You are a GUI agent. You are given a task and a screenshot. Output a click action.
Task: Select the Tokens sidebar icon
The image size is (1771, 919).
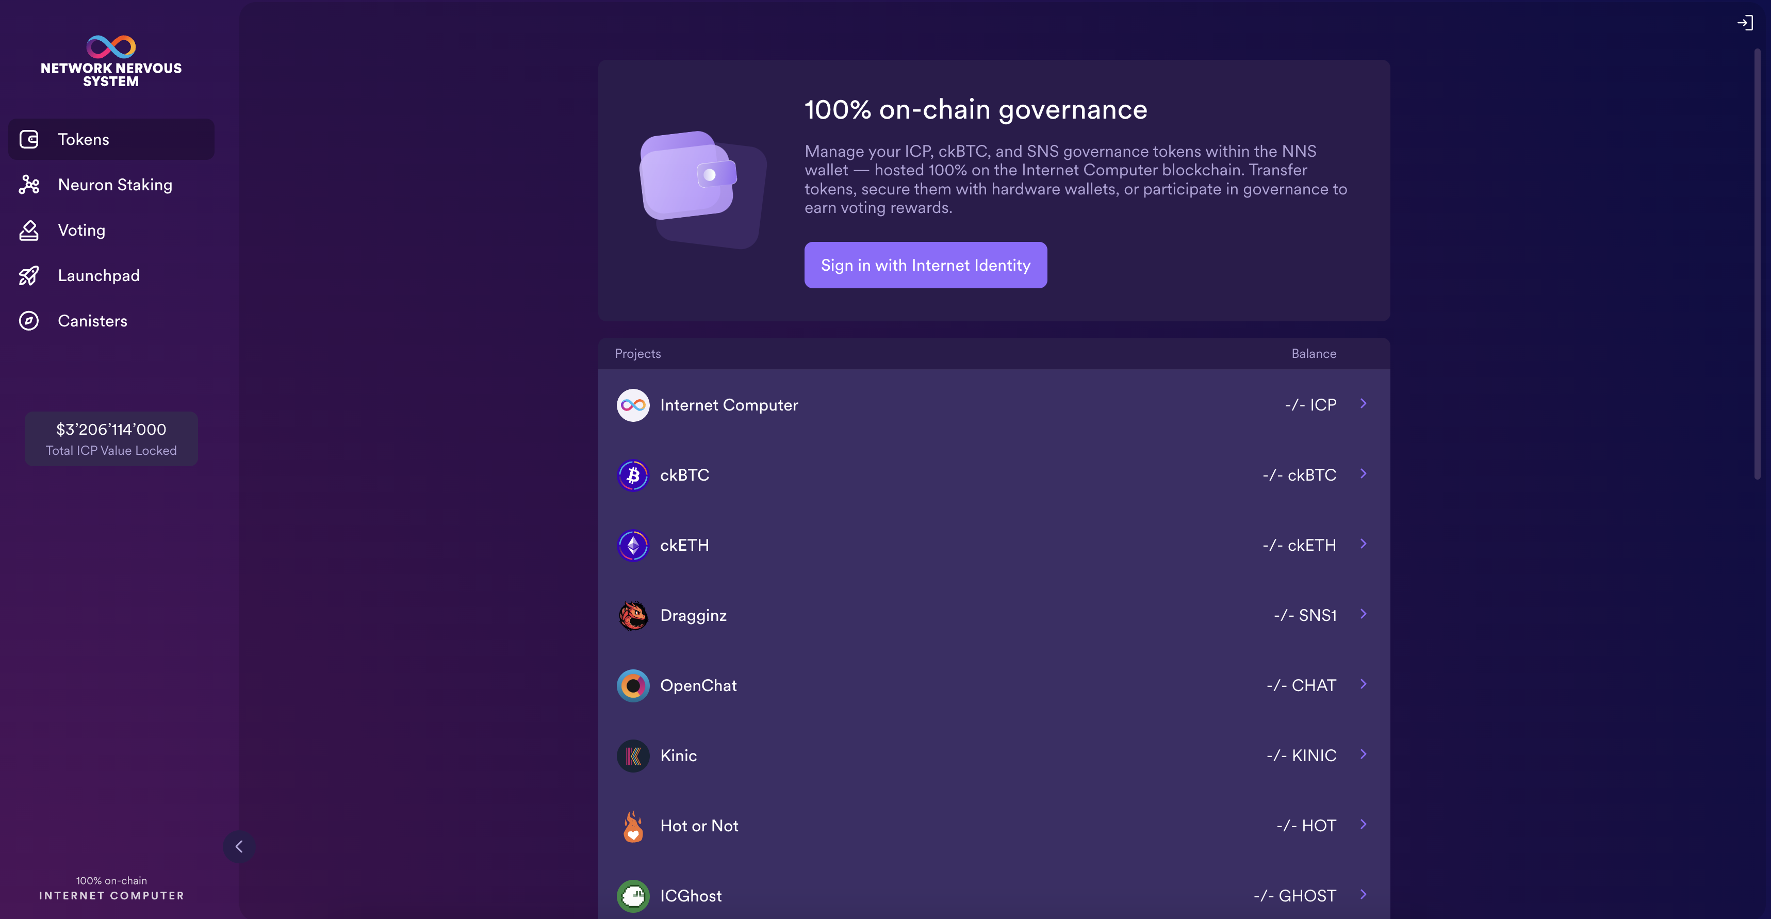[x=29, y=139]
